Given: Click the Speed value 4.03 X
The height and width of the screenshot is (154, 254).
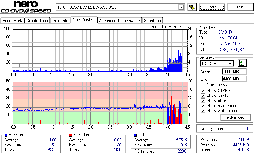Looking at the screenshot, I should [x=243, y=149].
